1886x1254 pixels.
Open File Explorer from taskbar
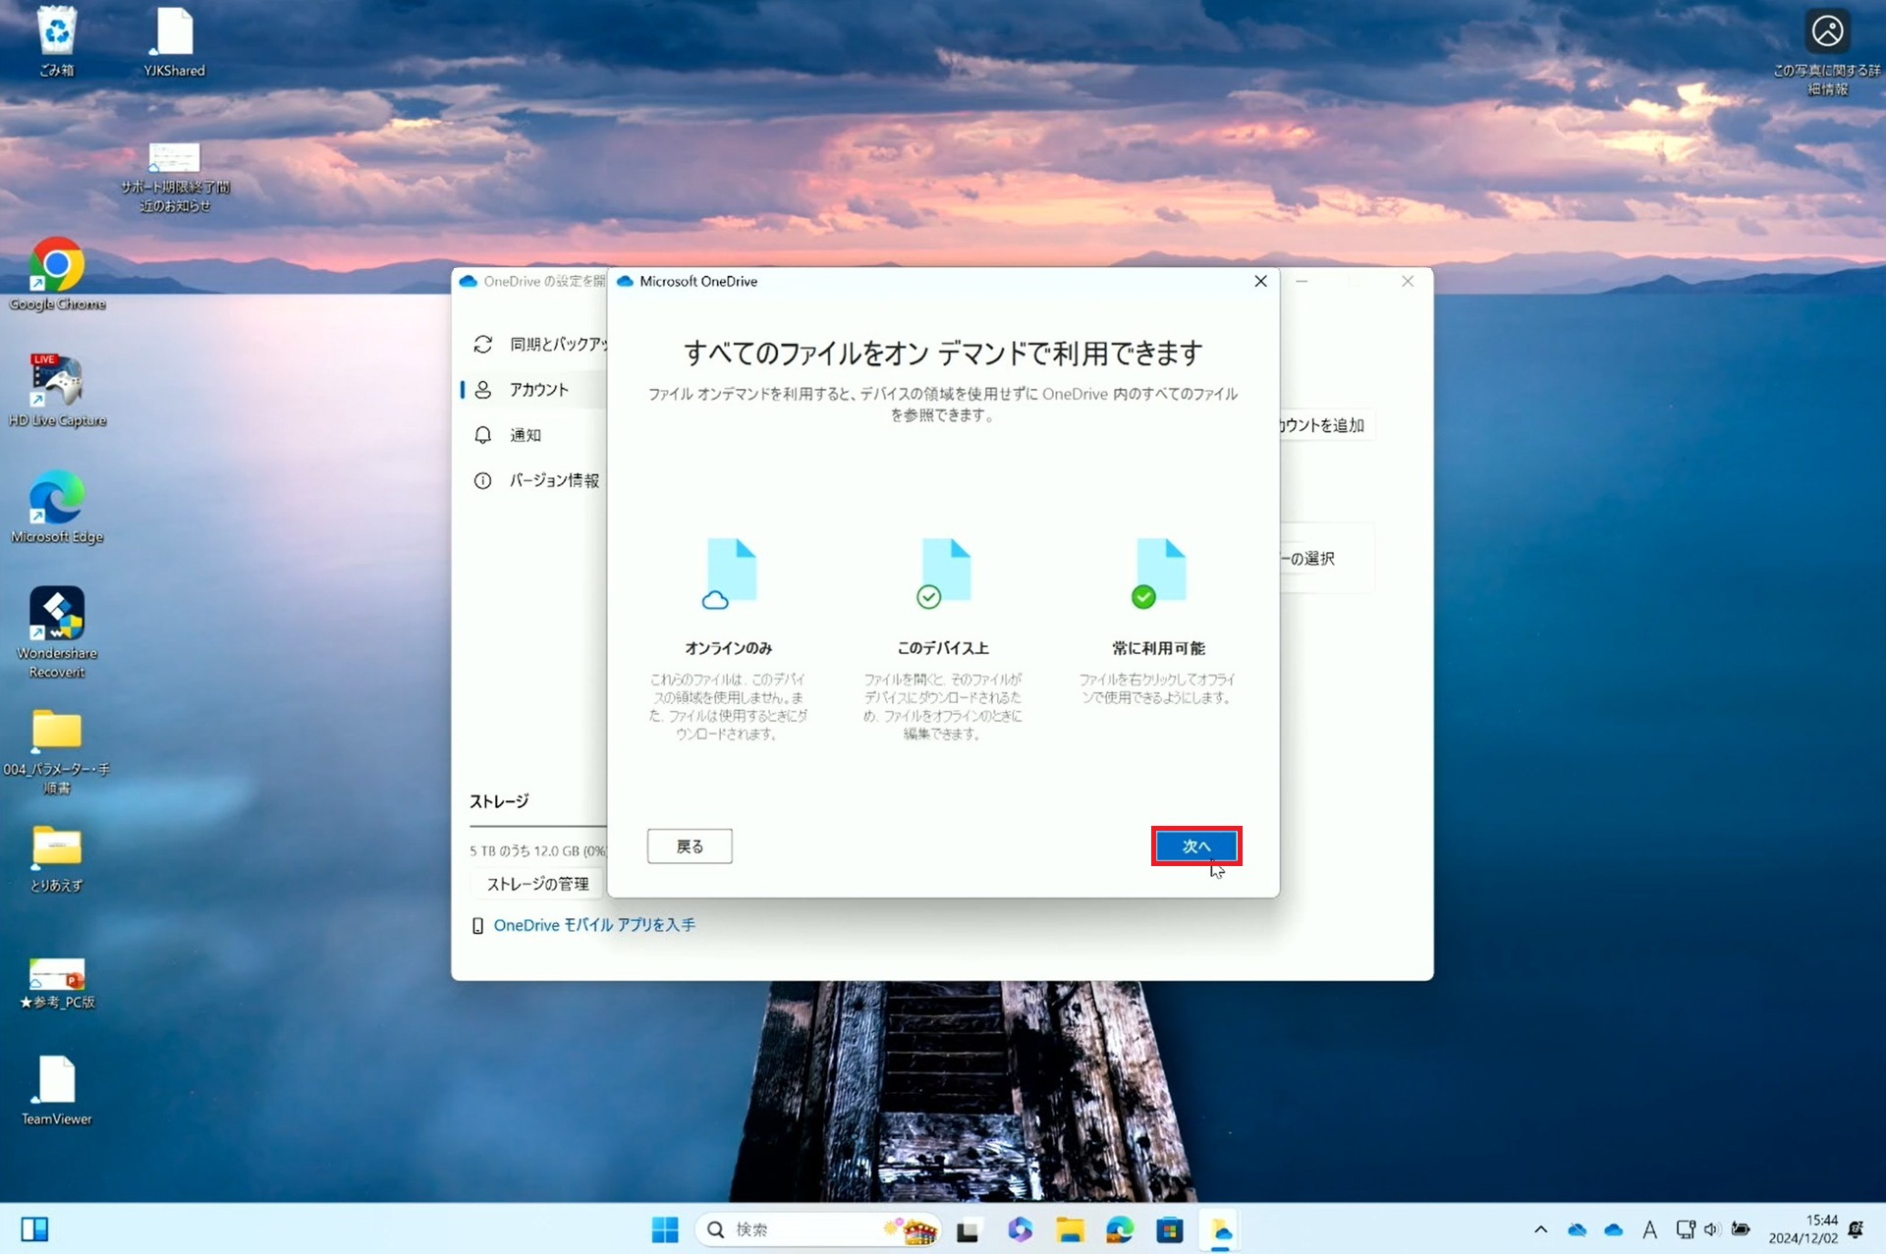pyautogui.click(x=1070, y=1229)
